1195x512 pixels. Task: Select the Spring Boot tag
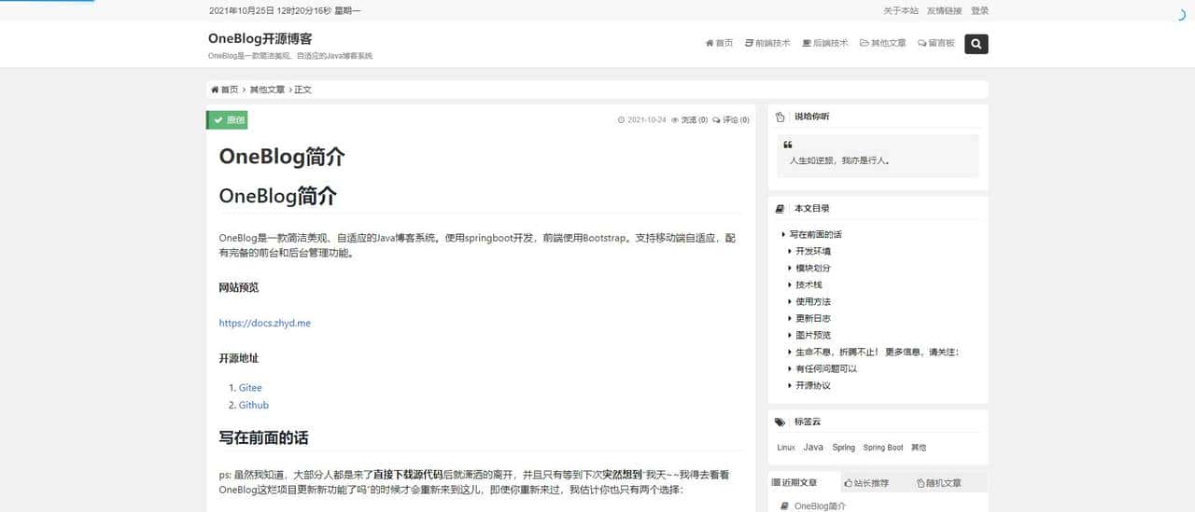click(x=883, y=448)
